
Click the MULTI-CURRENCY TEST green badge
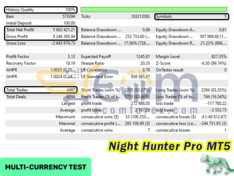pos(46,167)
